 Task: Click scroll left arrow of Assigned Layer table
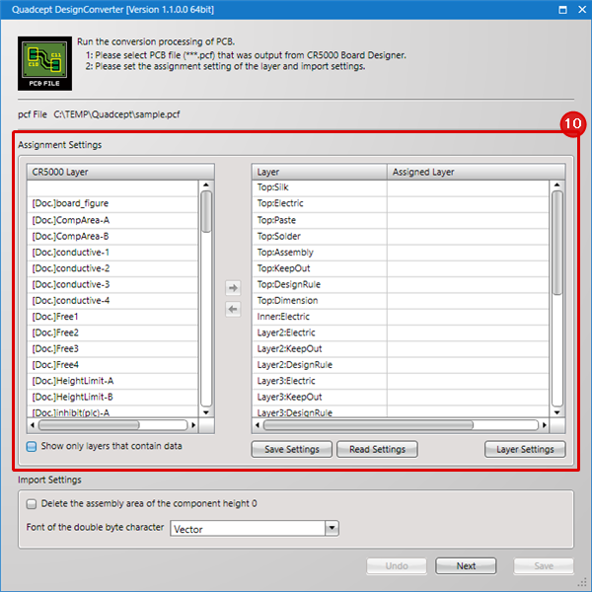pyautogui.click(x=258, y=425)
